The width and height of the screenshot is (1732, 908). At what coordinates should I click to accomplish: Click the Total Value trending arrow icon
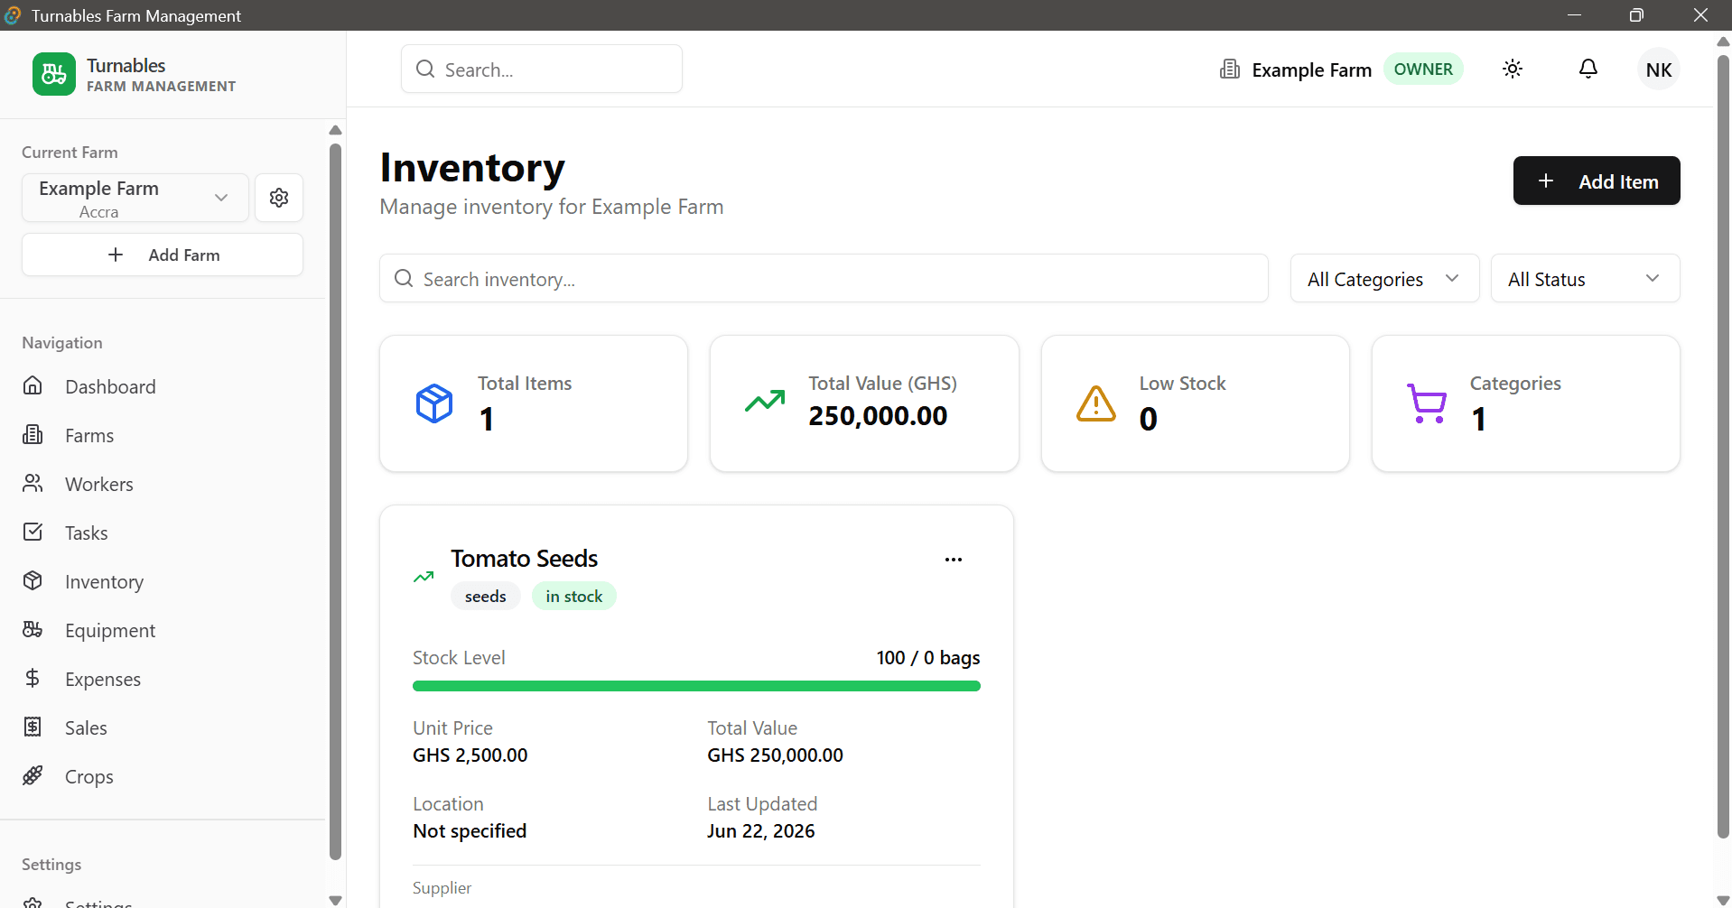765,402
